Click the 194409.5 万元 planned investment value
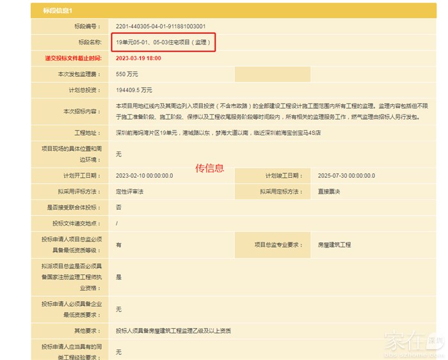 (134, 90)
